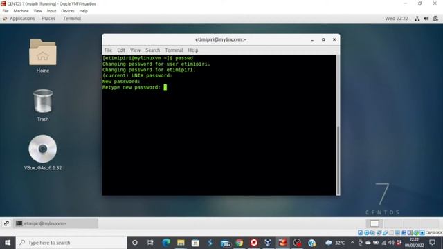Launch Google Chrome from taskbar
The height and width of the screenshot is (249, 443).
pos(239,243)
